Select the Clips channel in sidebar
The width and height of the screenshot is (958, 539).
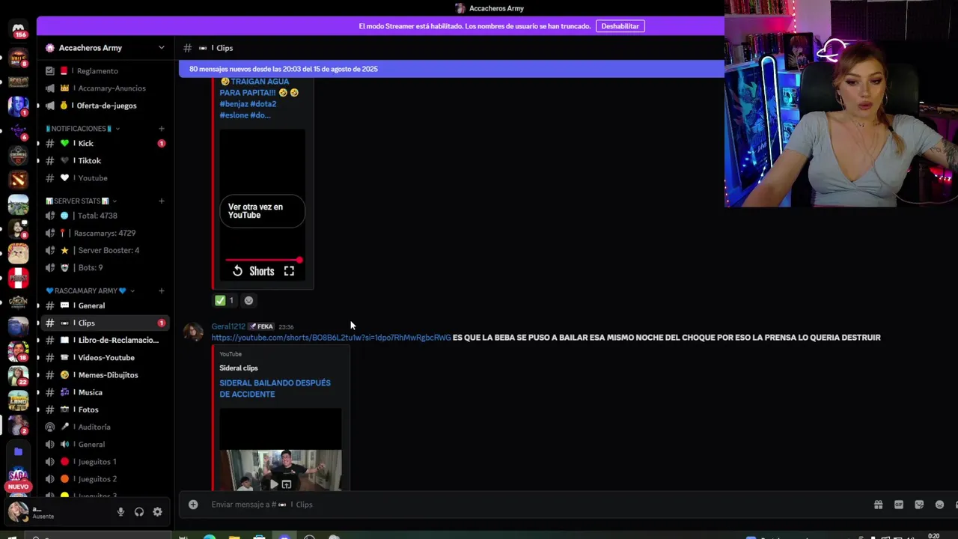pos(106,323)
